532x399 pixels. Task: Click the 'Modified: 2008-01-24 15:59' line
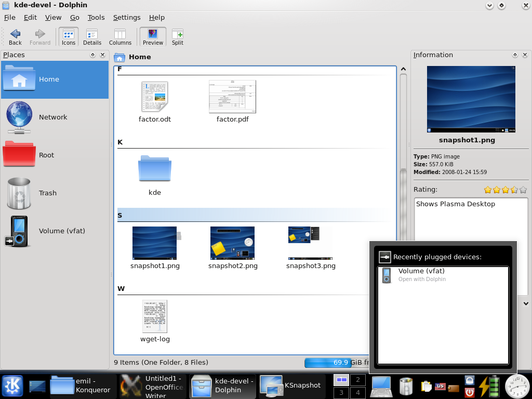coord(450,172)
